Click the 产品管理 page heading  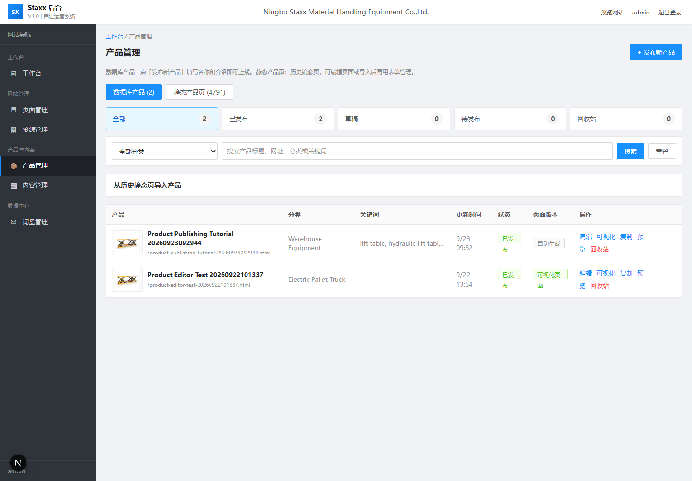click(123, 52)
